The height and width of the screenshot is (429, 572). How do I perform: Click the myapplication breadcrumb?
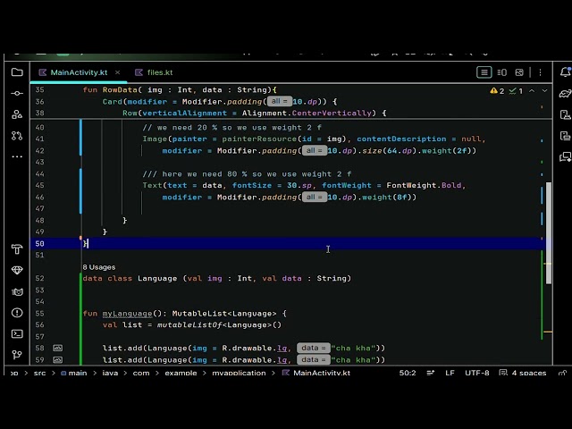pyautogui.click(x=239, y=373)
